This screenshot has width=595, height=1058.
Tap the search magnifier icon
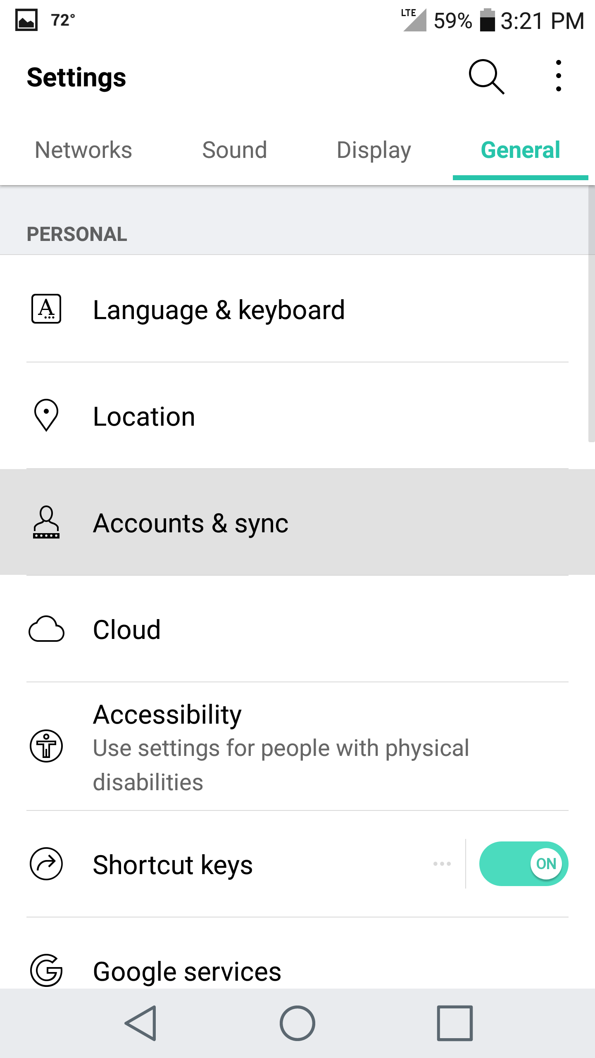486,77
